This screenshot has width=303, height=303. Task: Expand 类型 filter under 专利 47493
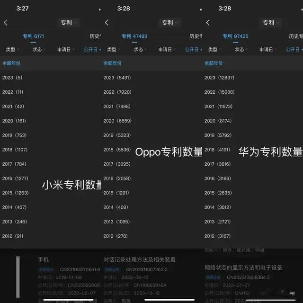(114, 49)
